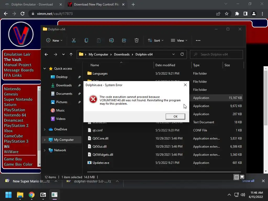Viewport: 268px width, 201px height.
Task: Select the Languages folder
Action: coord(100,74)
